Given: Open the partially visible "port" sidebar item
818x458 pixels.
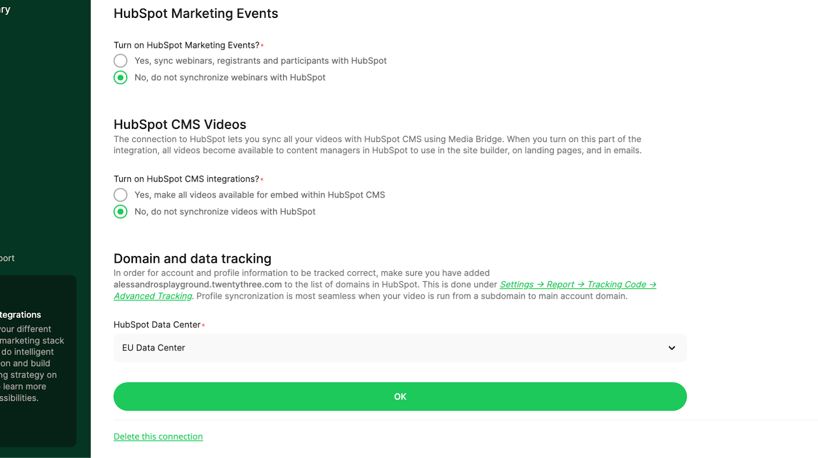Looking at the screenshot, I should (x=7, y=258).
